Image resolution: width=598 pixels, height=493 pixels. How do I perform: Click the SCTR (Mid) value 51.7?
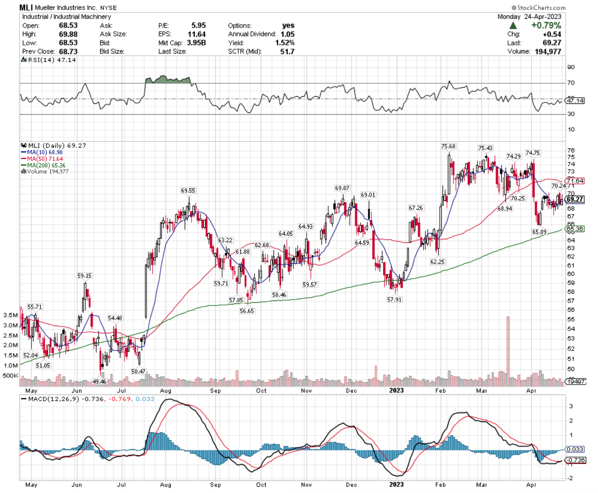287,51
